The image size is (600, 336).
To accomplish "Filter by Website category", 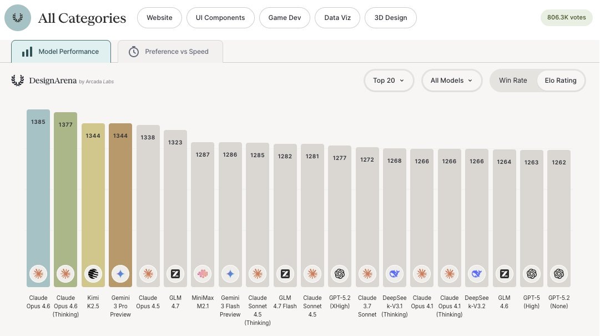I will point(159,18).
